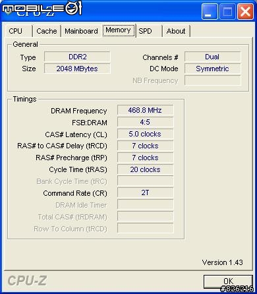Image resolution: width=257 pixels, height=294 pixels.
Task: Click the Channels # label
Action: click(160, 57)
